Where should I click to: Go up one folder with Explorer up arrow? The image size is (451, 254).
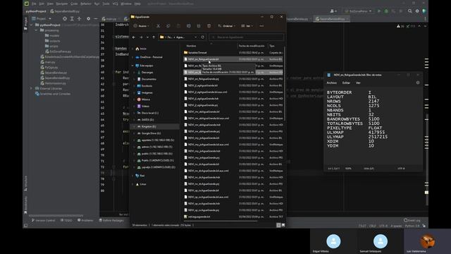(x=154, y=37)
